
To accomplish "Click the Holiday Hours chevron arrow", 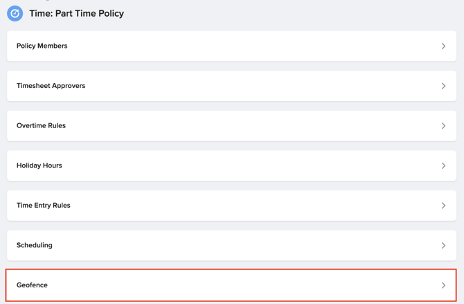I will click(x=443, y=166).
